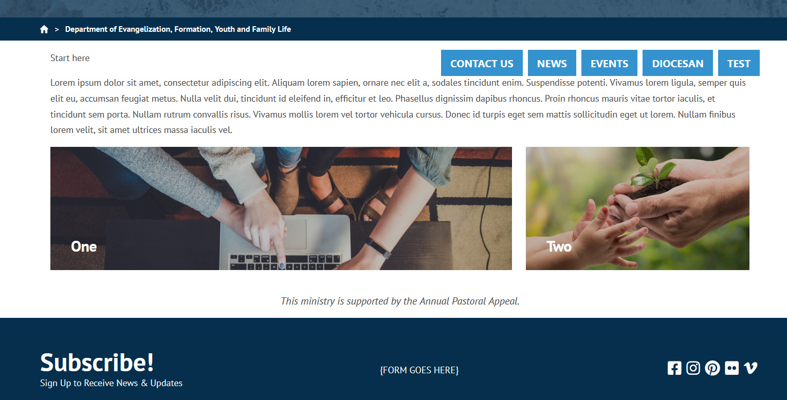Click the {FORM GOES HERE} placeholder
The height and width of the screenshot is (400, 787).
click(x=419, y=370)
